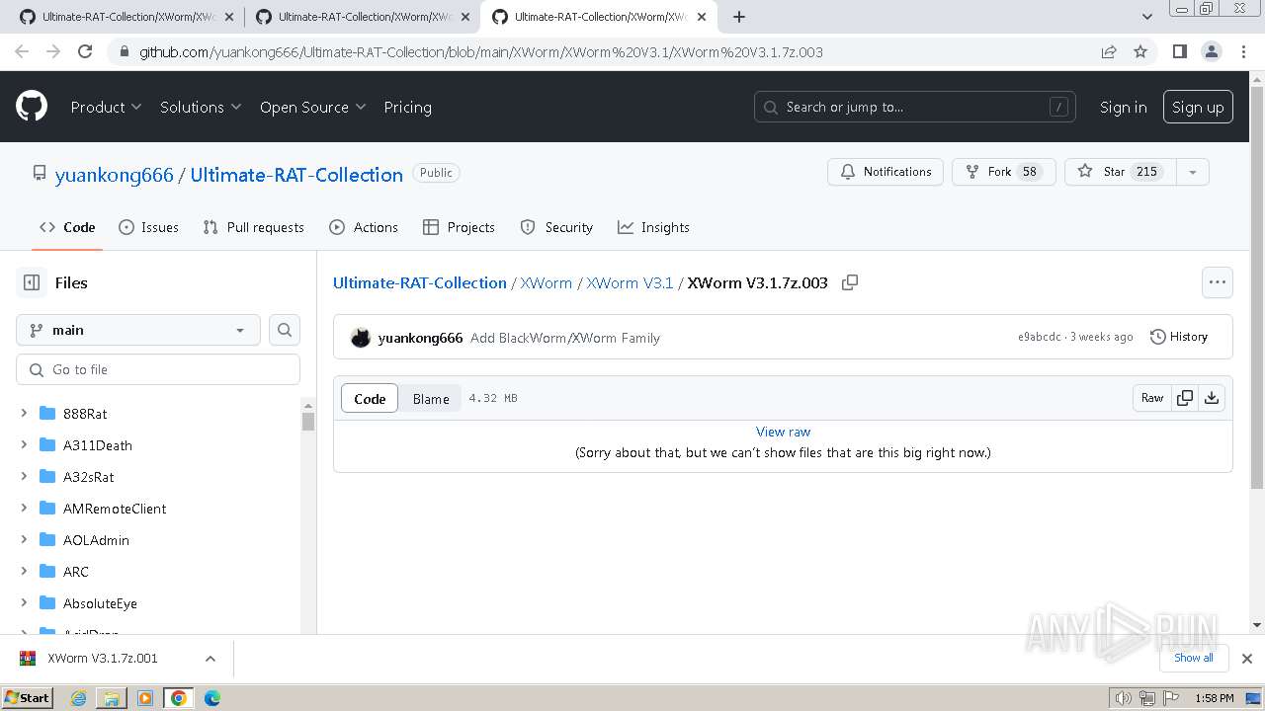The image size is (1265, 711).
Task: Open a new browser tab
Action: point(739,16)
